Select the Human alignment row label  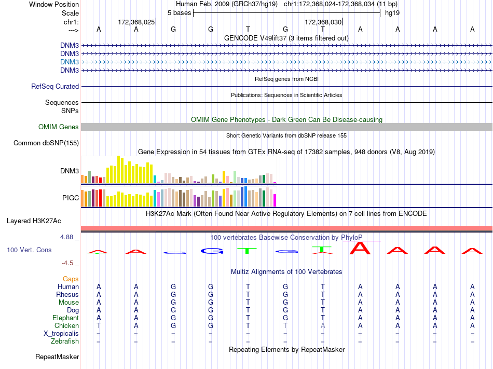tap(68, 286)
